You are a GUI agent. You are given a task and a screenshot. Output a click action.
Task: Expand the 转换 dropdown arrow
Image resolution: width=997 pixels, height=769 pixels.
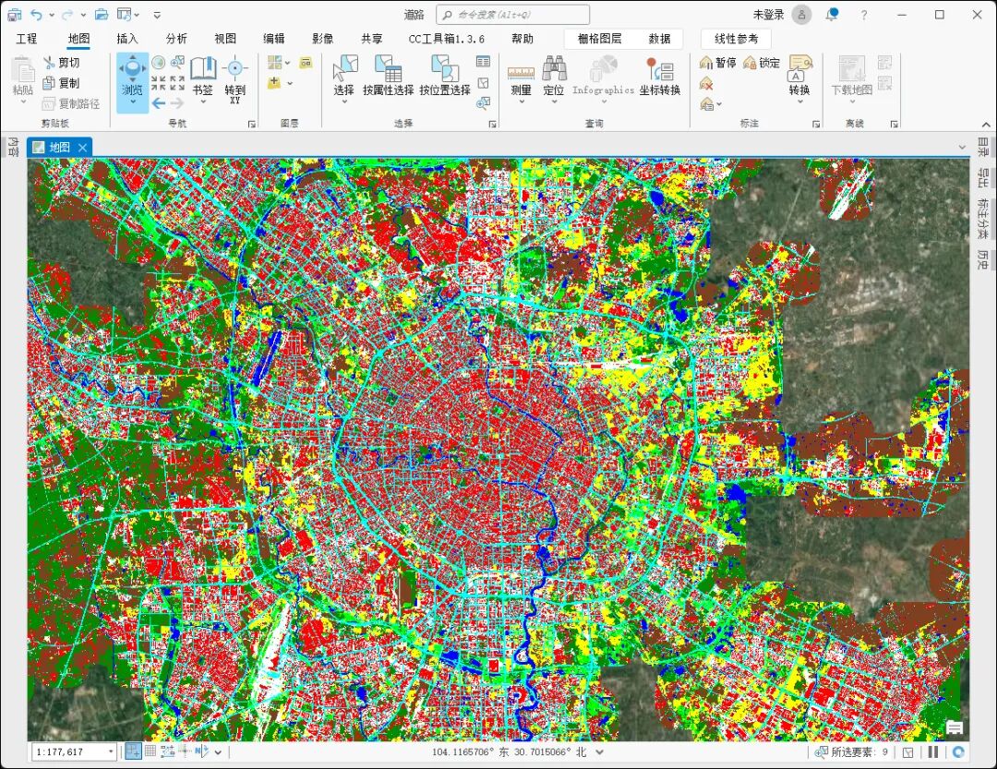tap(799, 102)
